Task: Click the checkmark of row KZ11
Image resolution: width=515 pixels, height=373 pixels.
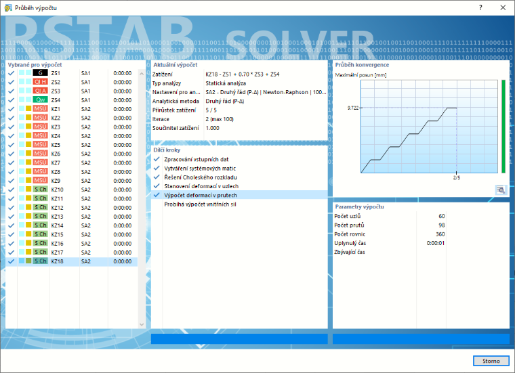Action: (x=11, y=198)
